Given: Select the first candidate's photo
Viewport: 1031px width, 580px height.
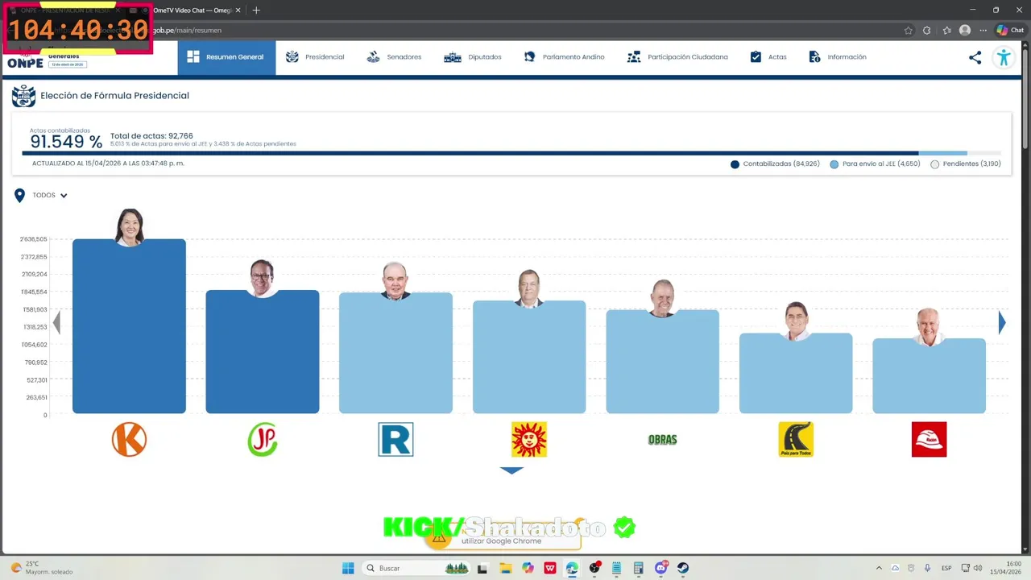Looking at the screenshot, I should (130, 227).
